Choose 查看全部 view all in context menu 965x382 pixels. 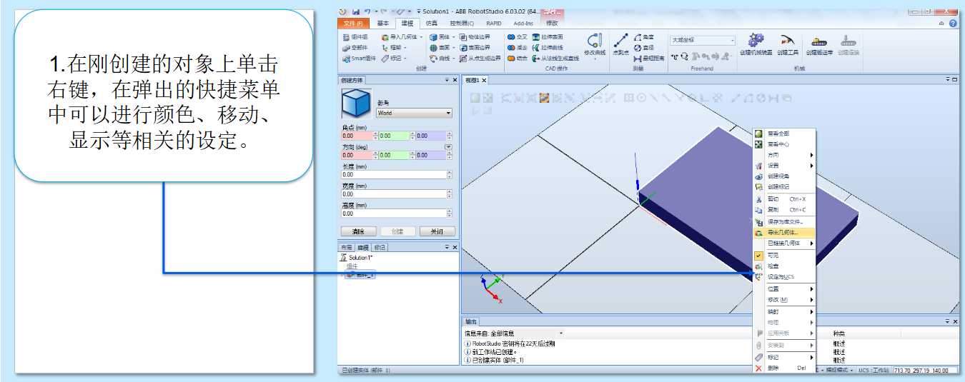[x=784, y=134]
